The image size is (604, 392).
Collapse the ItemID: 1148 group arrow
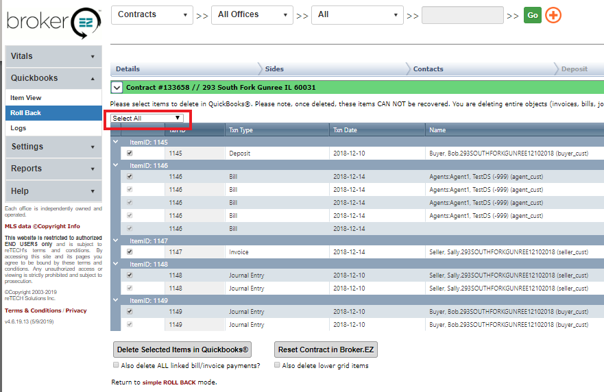116,264
